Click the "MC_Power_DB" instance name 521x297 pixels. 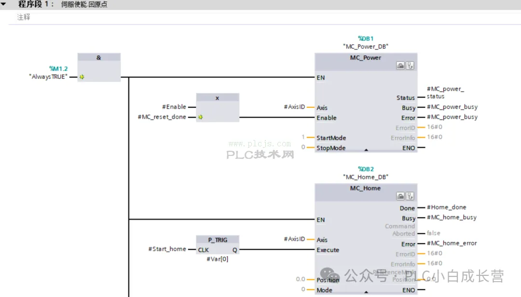366,46
